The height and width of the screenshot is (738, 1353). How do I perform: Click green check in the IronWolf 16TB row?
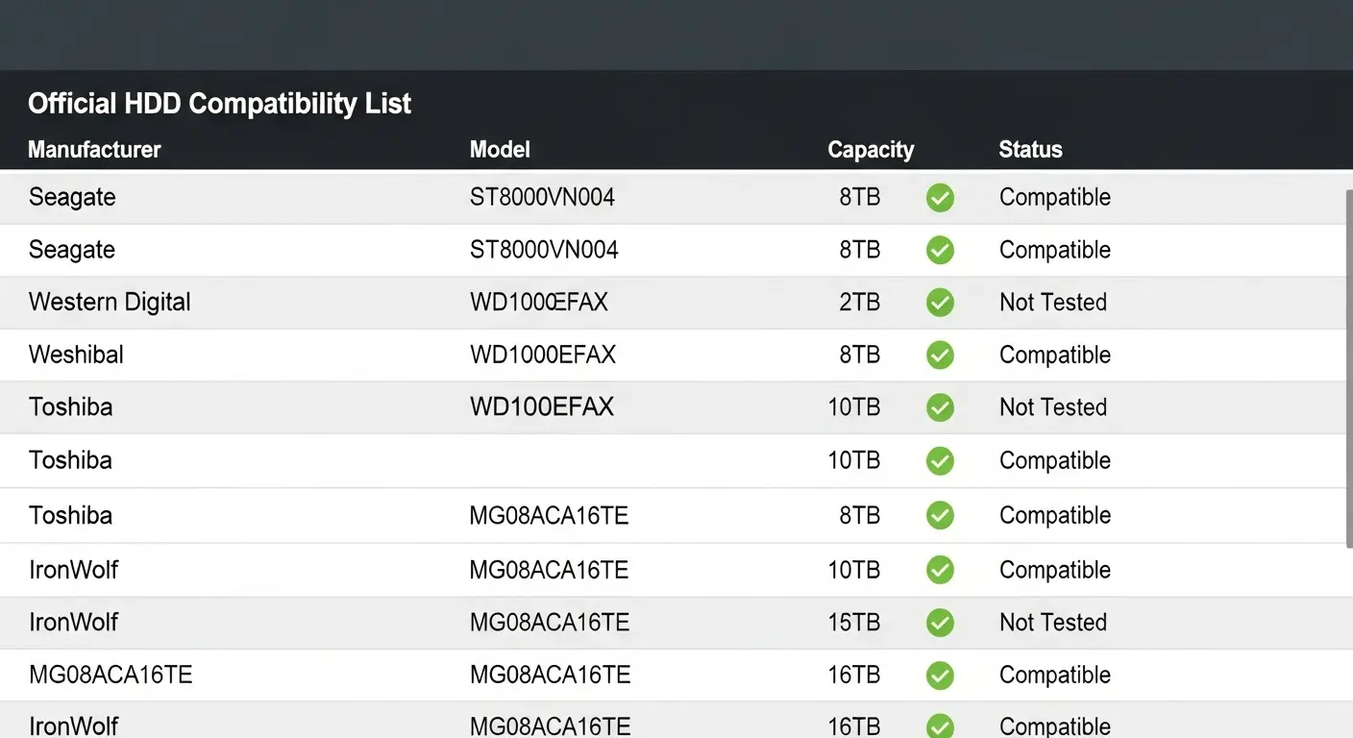[940, 726]
